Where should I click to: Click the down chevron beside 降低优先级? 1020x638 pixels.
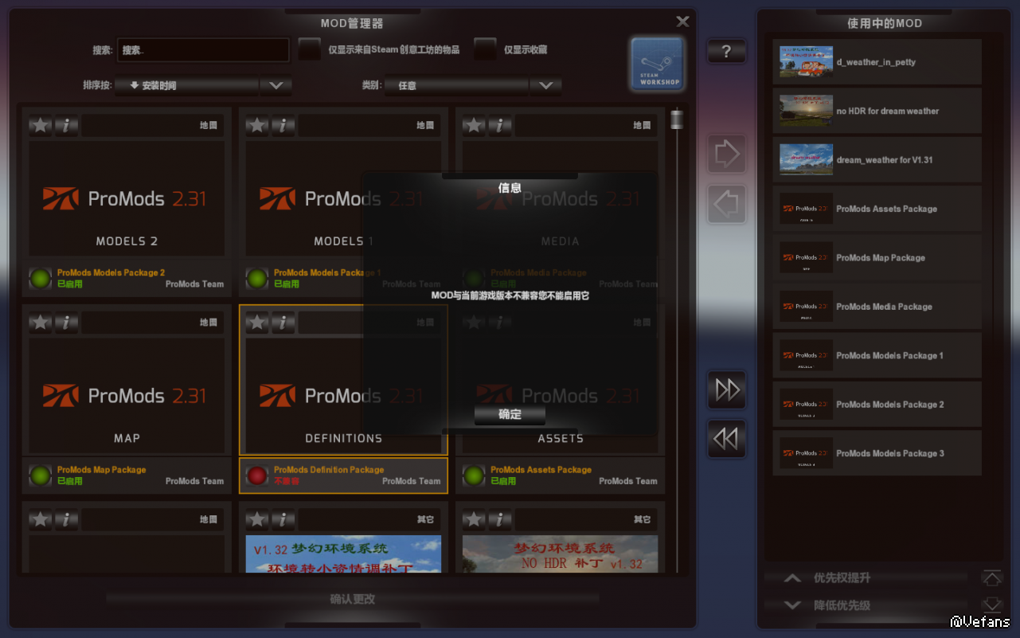tap(792, 605)
